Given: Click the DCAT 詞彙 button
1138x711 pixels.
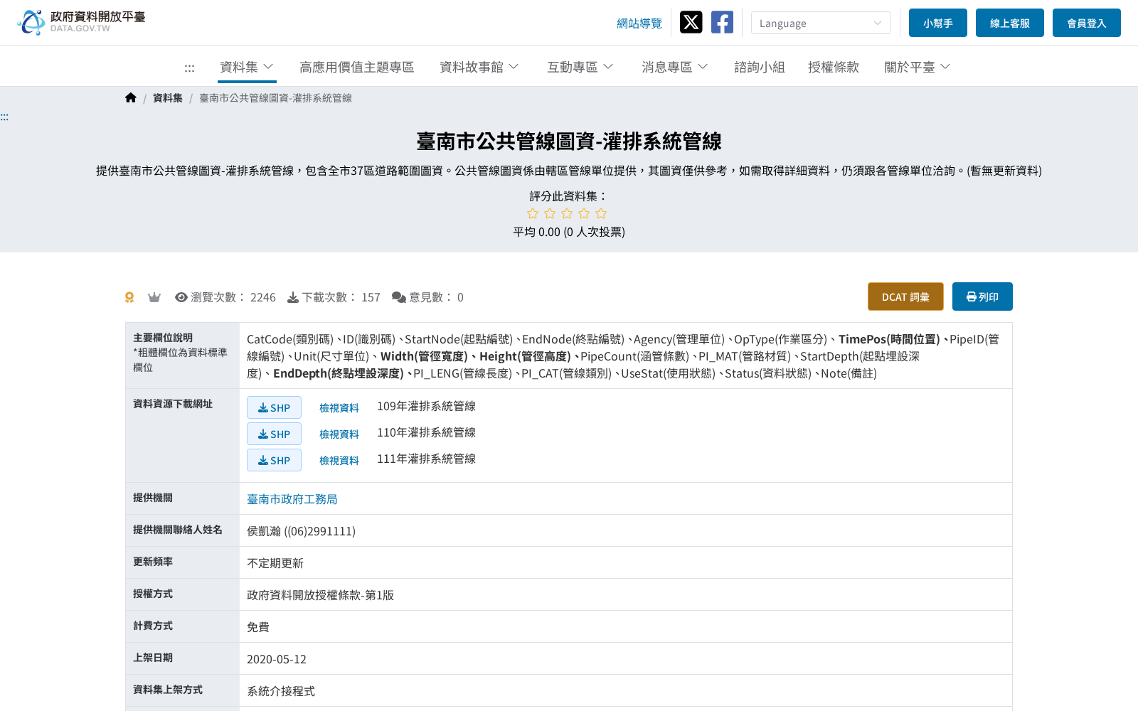Looking at the screenshot, I should point(905,296).
